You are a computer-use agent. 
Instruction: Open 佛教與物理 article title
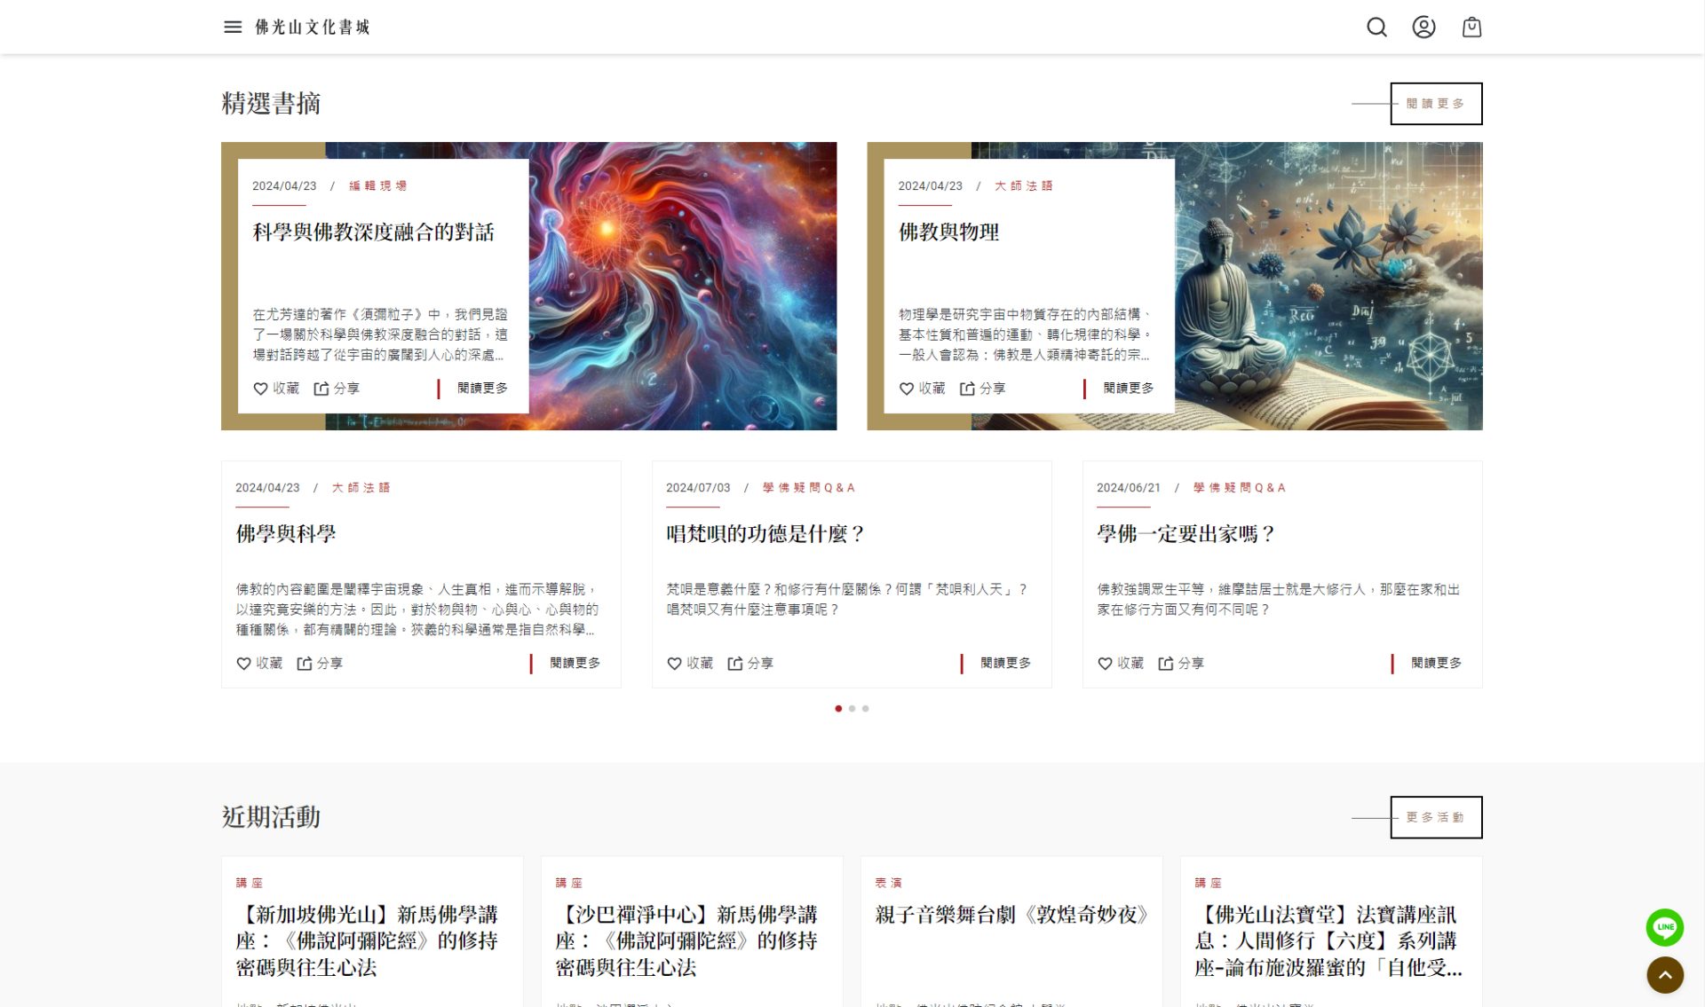948,232
